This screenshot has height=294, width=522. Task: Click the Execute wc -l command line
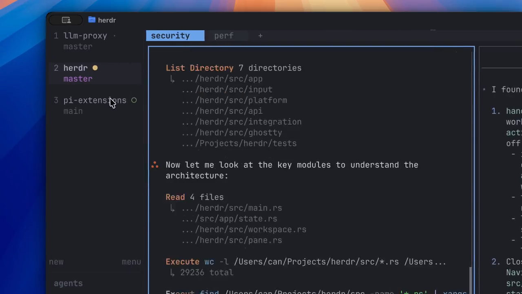[306, 262]
